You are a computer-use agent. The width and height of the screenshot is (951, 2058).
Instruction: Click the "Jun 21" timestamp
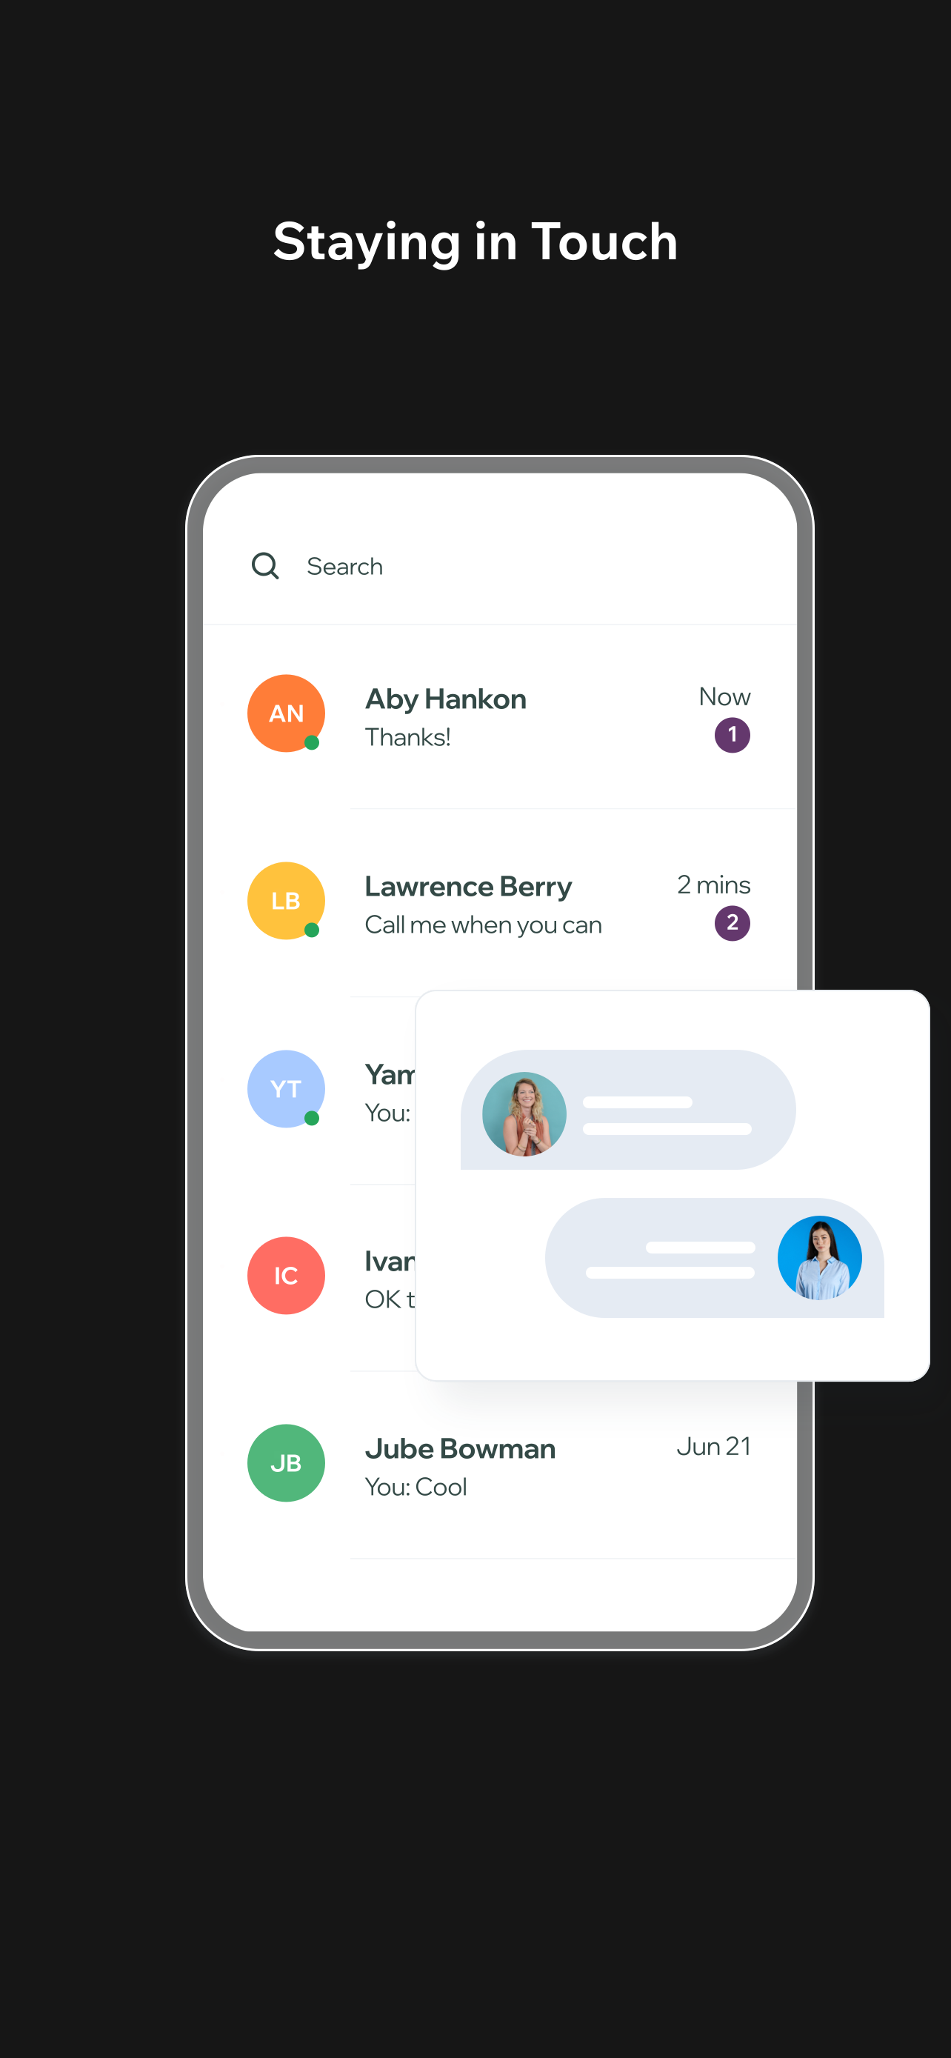[x=713, y=1446]
